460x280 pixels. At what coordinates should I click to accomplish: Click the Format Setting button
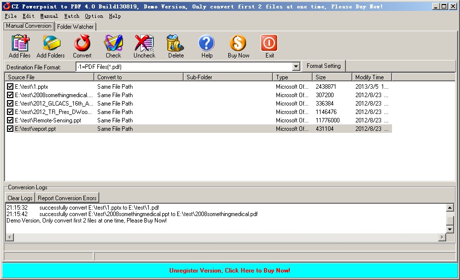tap(324, 66)
